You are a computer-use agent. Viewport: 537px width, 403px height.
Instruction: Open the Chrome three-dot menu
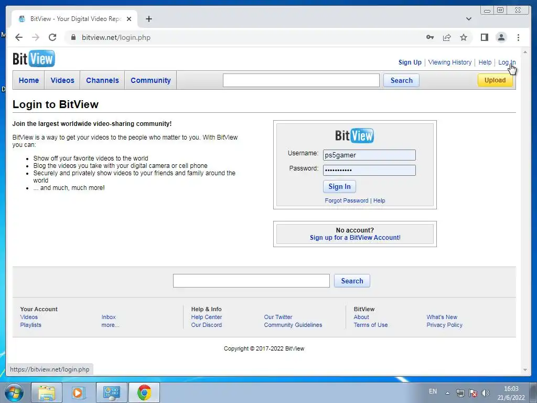pyautogui.click(x=518, y=37)
